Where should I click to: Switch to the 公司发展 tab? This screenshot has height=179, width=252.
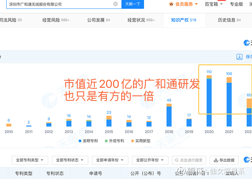click(99, 20)
